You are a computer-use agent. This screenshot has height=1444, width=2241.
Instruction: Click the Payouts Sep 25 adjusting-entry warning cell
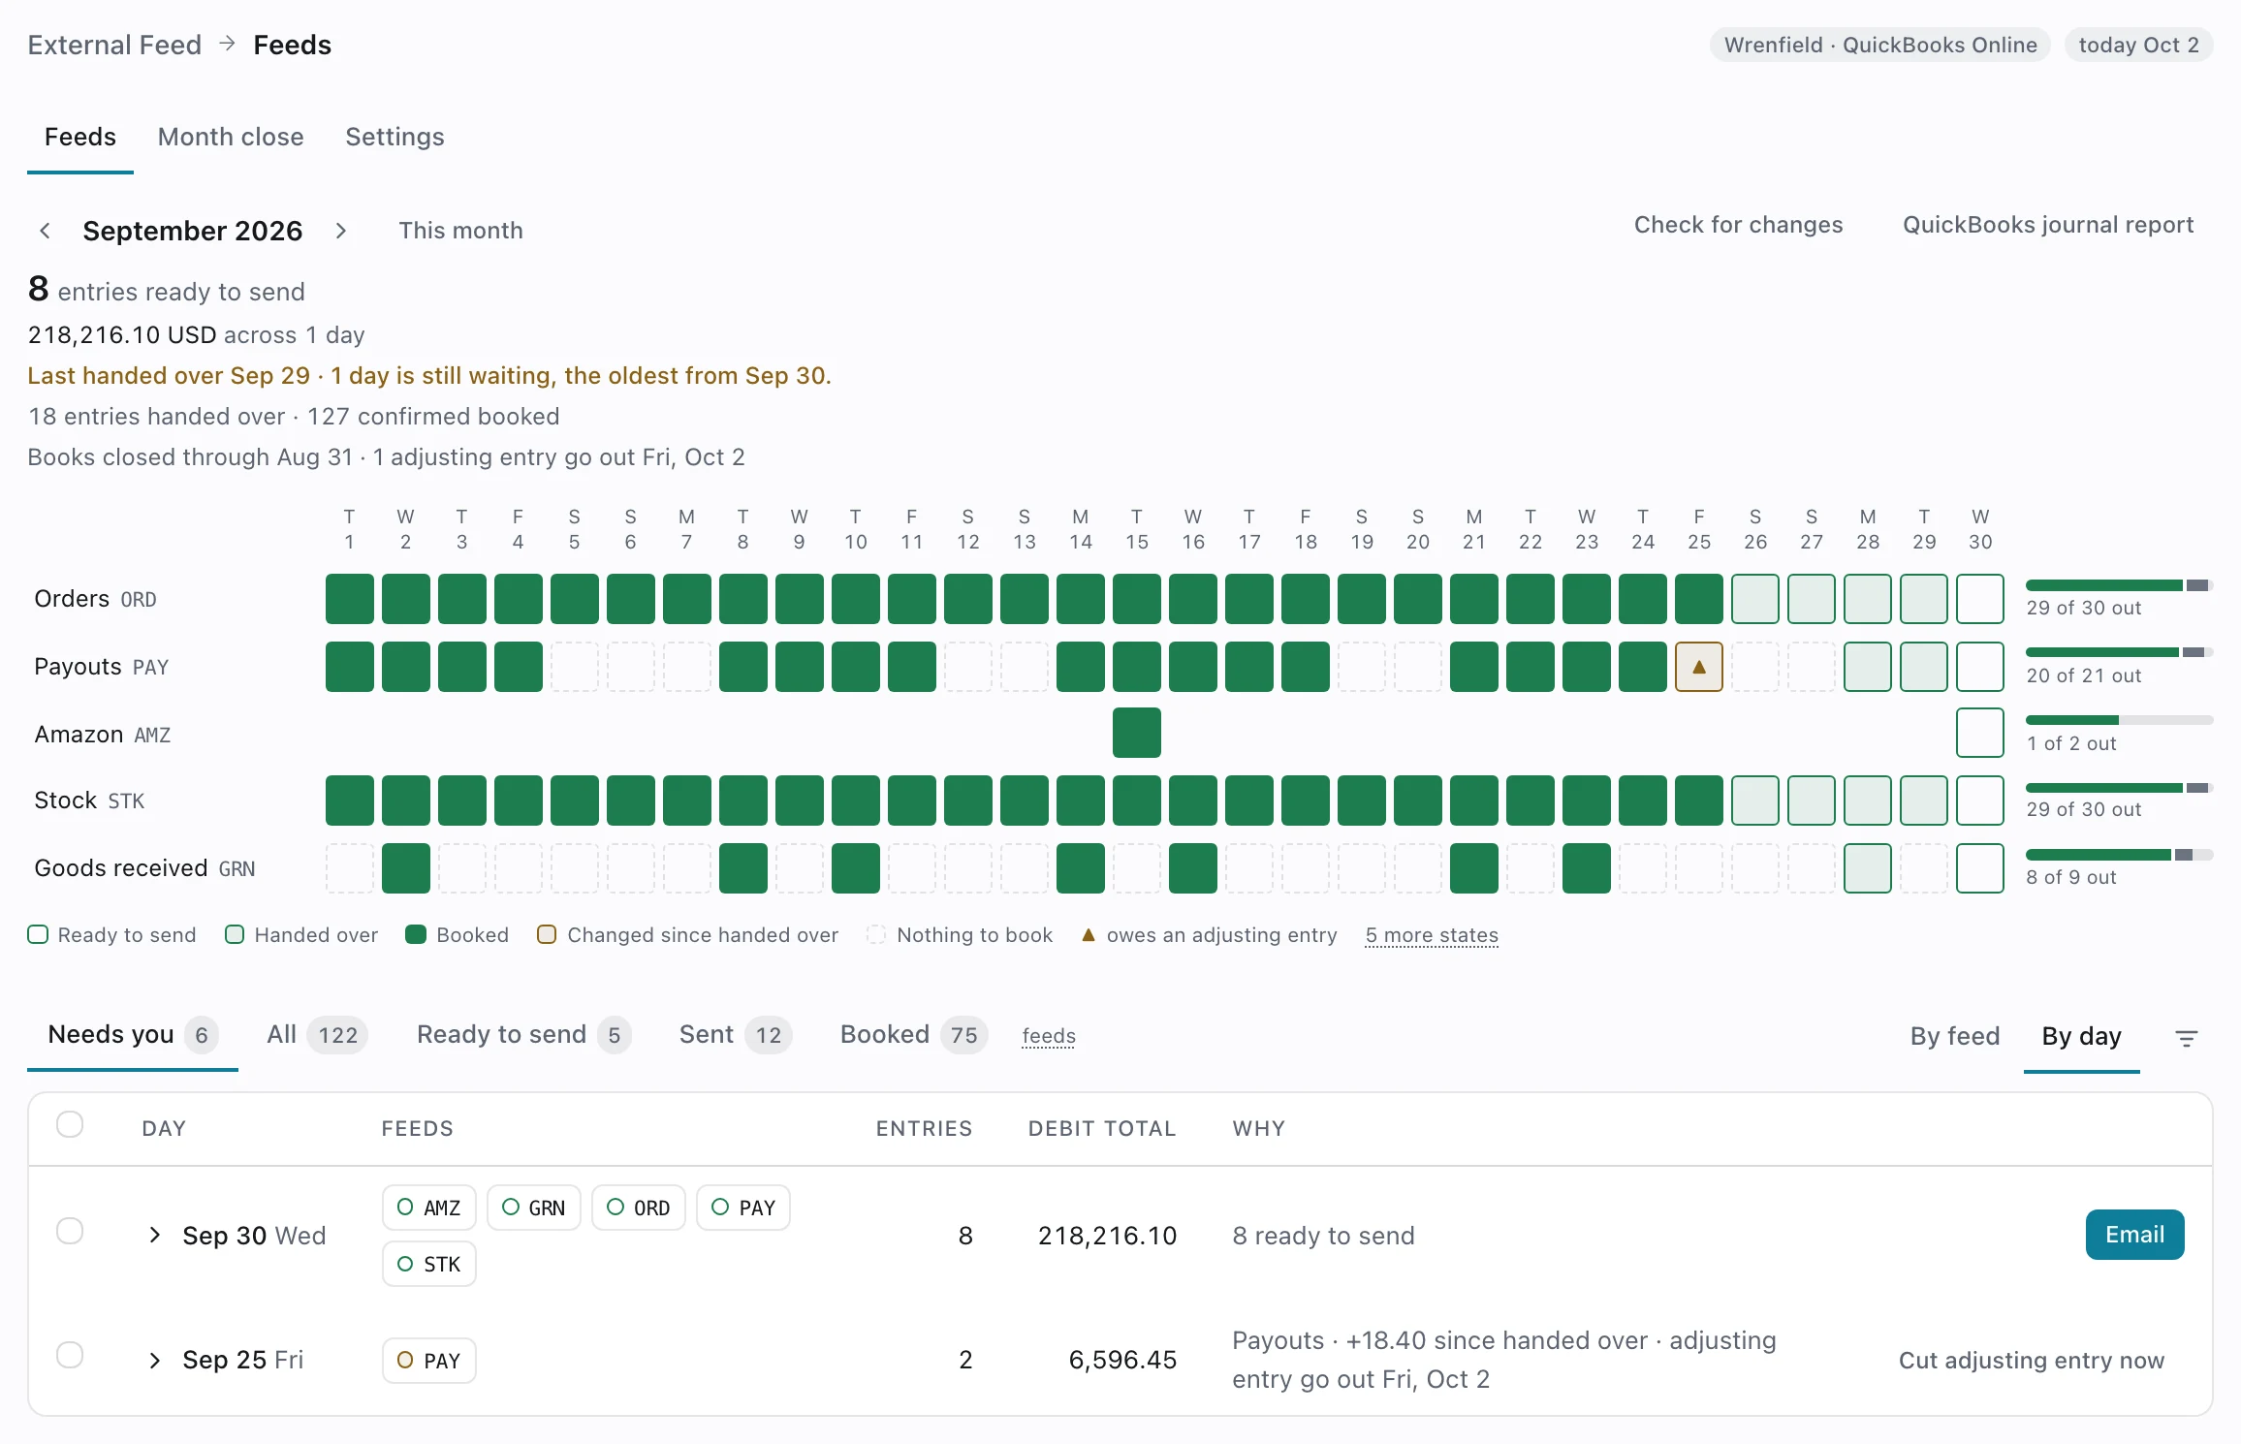(x=1699, y=667)
